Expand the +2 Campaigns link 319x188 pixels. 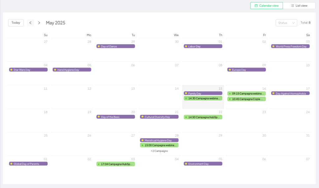click(159, 151)
